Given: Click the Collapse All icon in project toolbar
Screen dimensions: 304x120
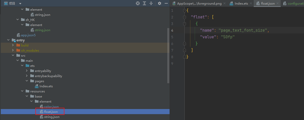Looking at the screenshot, I should [151, 4].
